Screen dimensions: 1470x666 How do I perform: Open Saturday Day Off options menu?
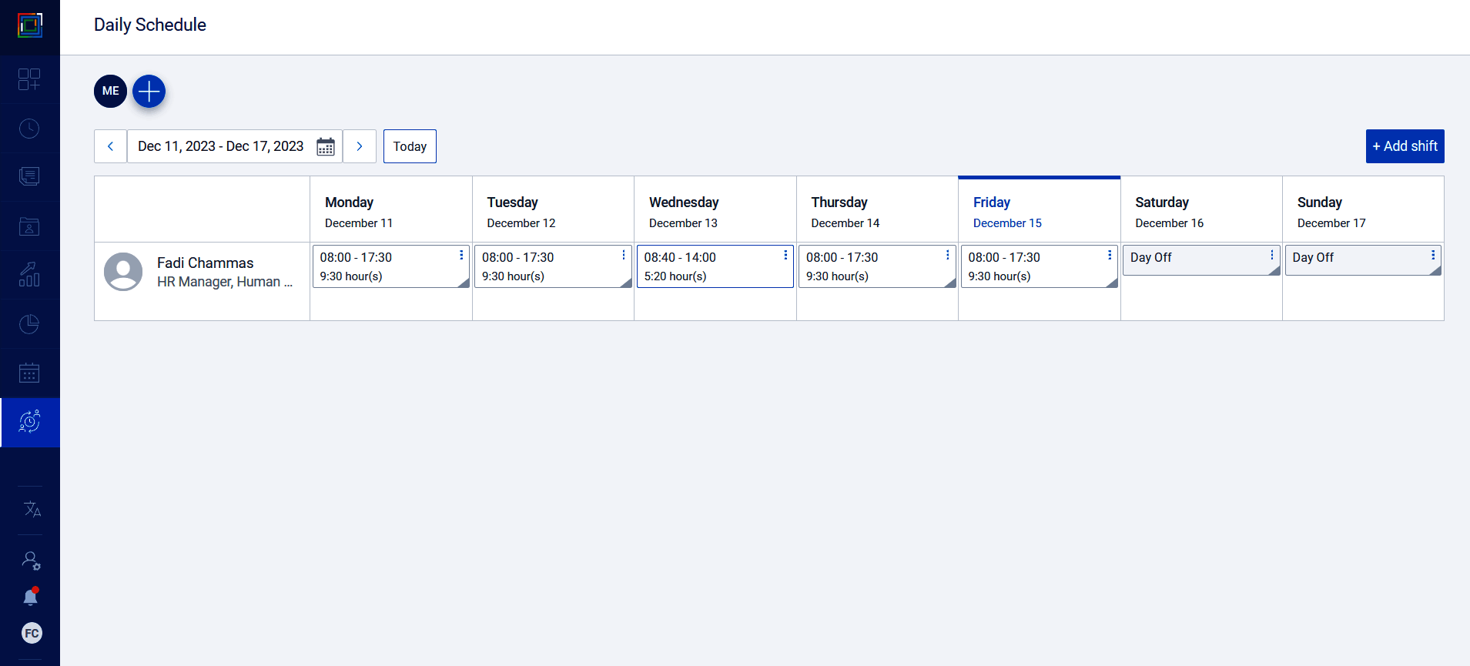coord(1271,255)
